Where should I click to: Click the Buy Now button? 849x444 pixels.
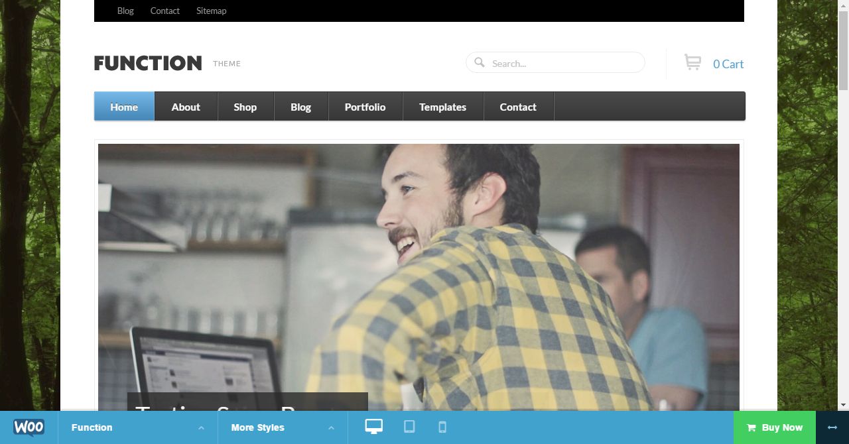click(x=775, y=427)
